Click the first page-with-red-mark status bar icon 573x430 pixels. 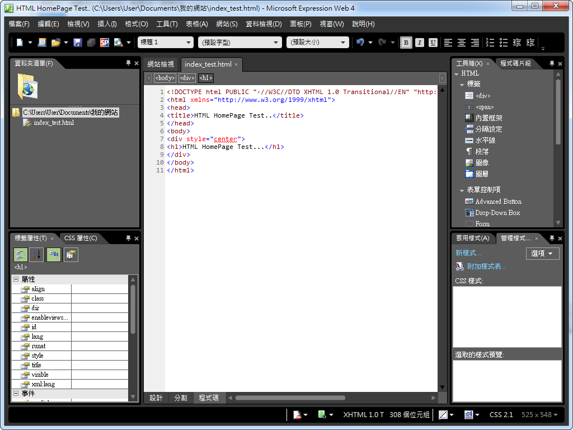click(297, 415)
